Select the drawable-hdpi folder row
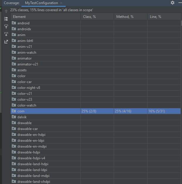 [96, 152]
